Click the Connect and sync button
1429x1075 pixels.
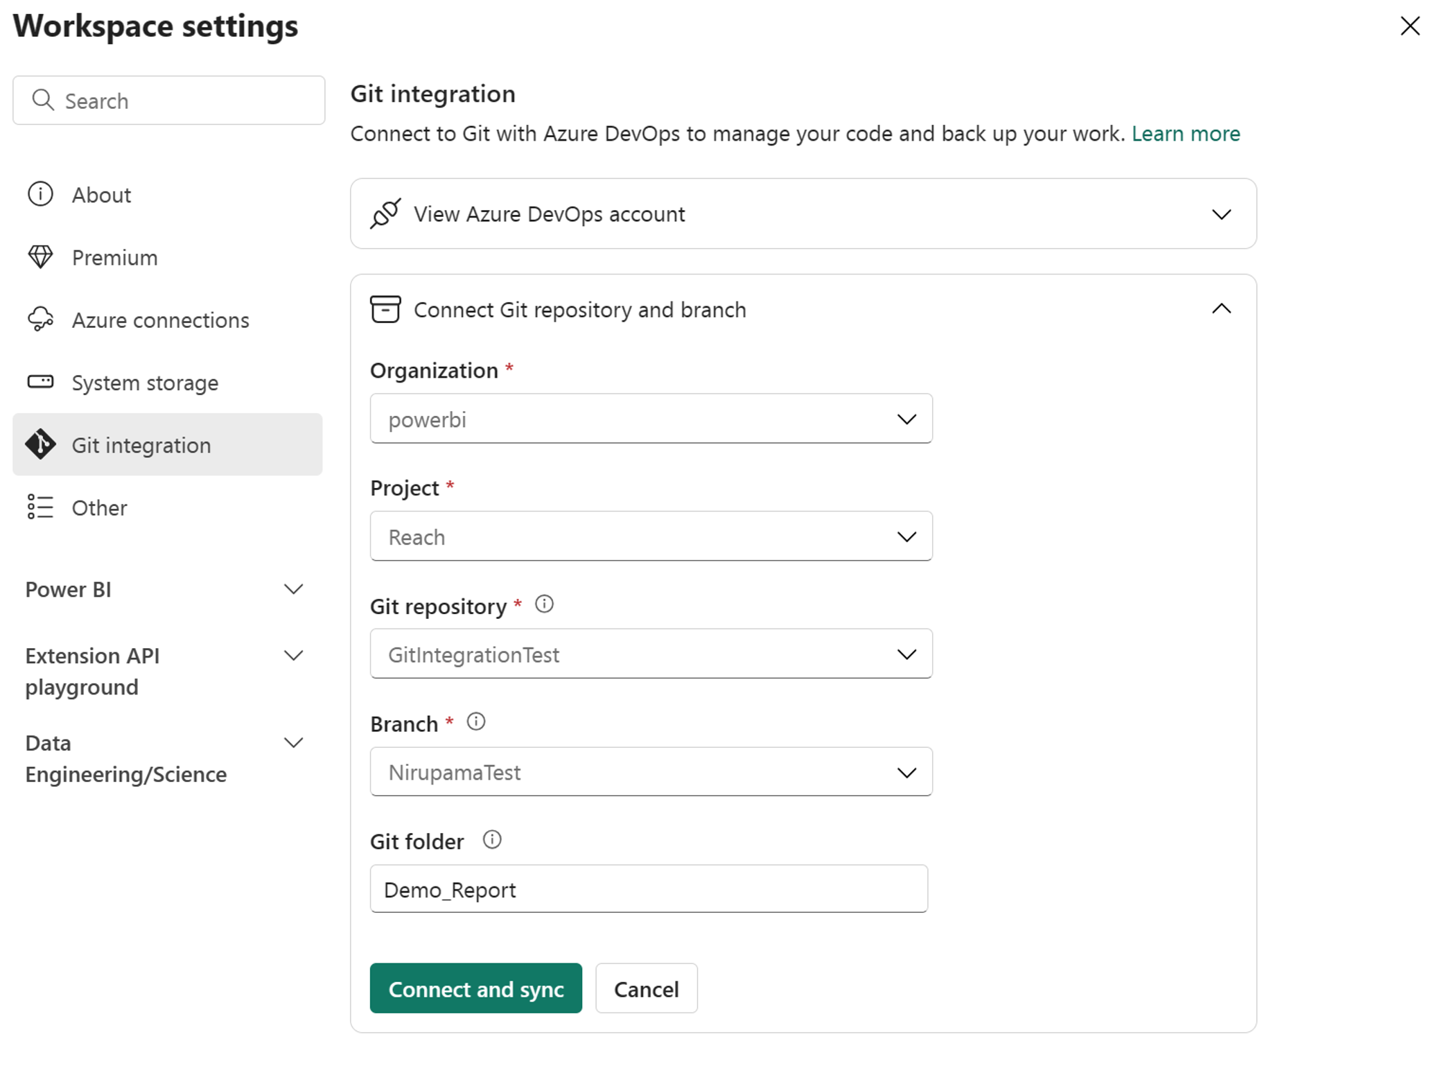tap(475, 988)
